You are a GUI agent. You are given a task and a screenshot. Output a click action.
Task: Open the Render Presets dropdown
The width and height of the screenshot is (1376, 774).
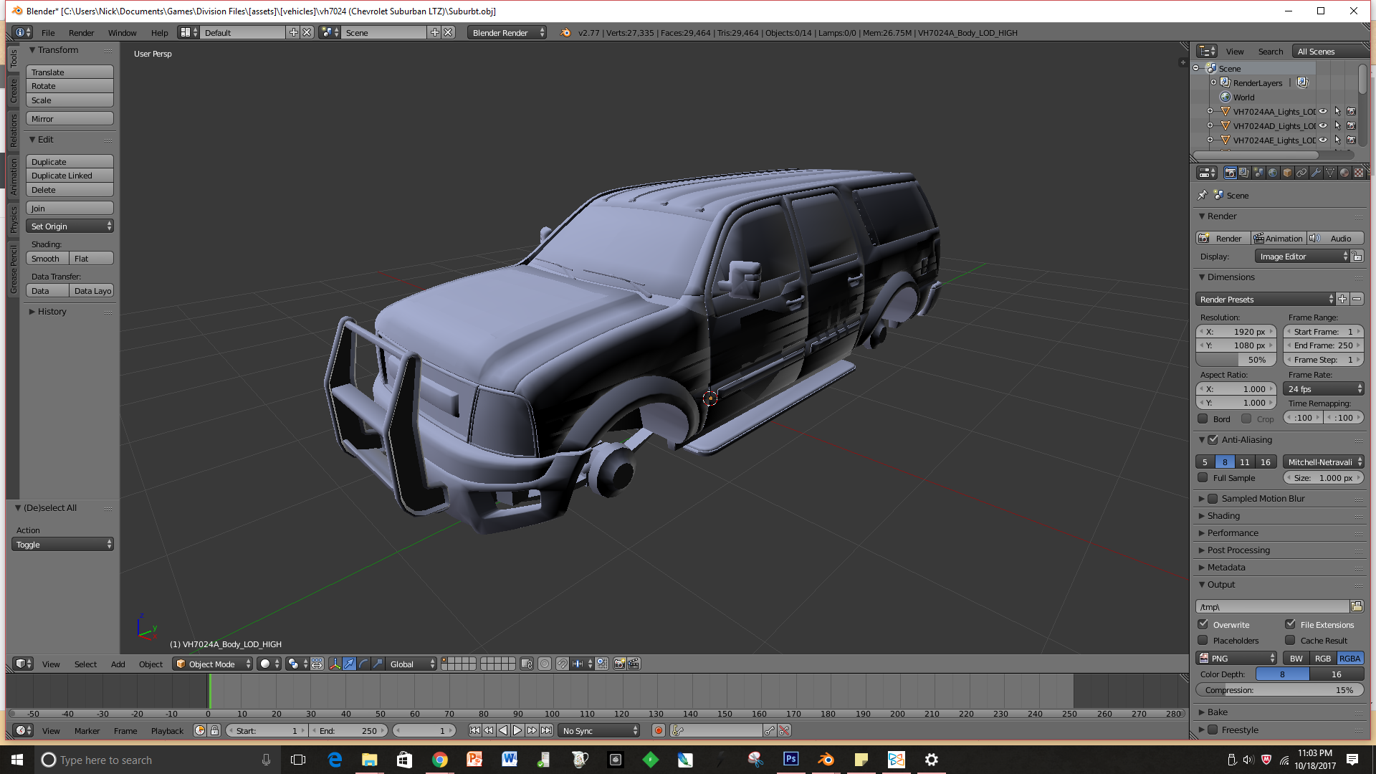click(x=1266, y=299)
